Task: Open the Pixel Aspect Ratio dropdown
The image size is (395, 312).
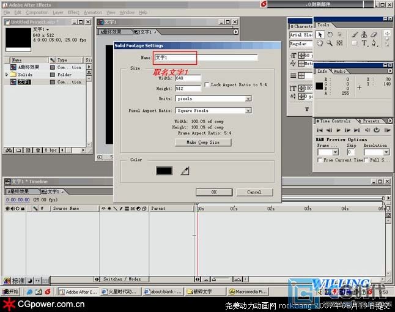Action: tap(248, 110)
